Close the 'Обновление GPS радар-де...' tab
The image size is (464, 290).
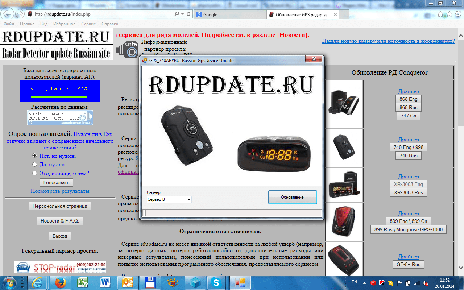pyautogui.click(x=335, y=14)
